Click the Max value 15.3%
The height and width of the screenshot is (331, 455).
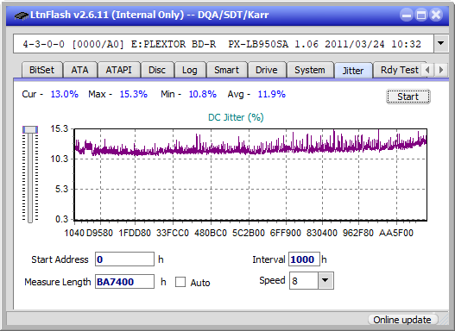click(x=134, y=94)
